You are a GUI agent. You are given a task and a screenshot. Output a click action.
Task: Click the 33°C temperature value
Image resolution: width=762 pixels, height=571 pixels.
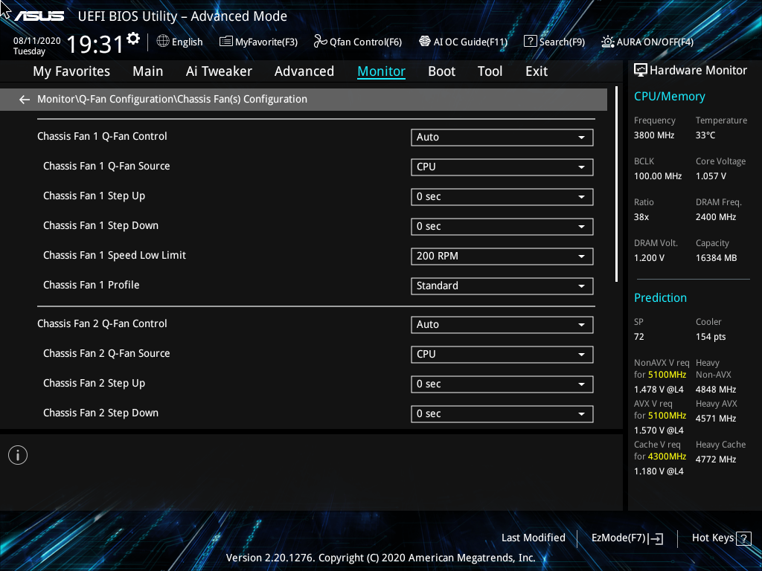point(705,135)
